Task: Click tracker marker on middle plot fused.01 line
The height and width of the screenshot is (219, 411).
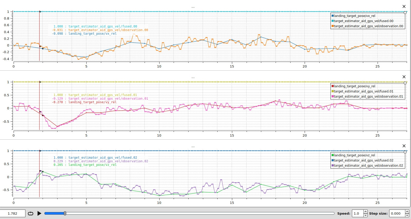Action: coord(40,82)
